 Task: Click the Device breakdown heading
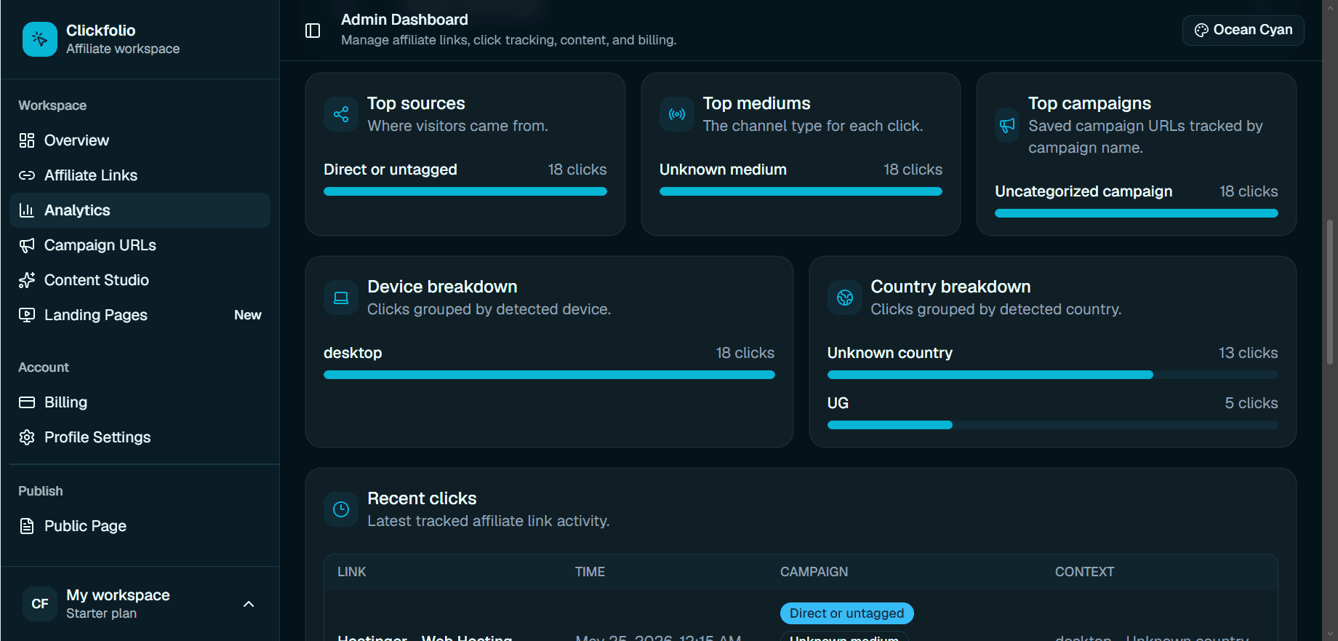[442, 287]
